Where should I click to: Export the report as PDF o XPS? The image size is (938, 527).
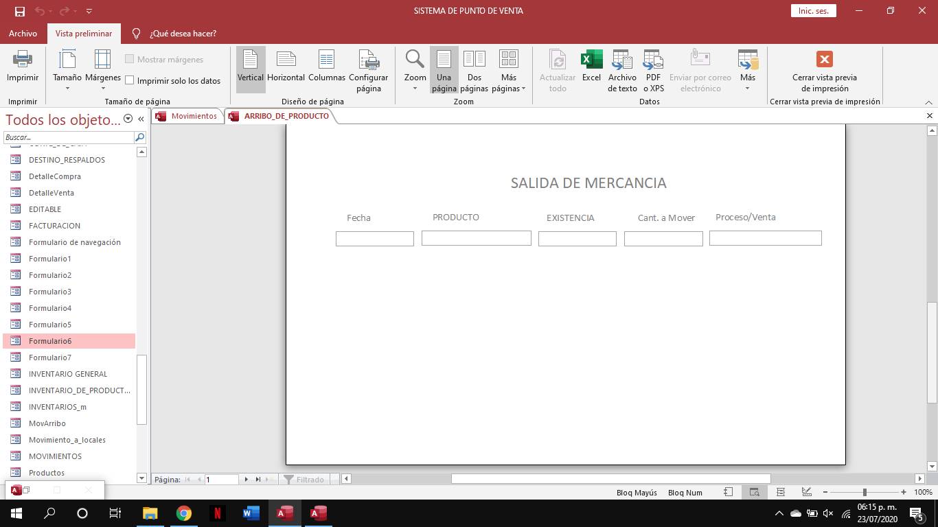pyautogui.click(x=652, y=69)
